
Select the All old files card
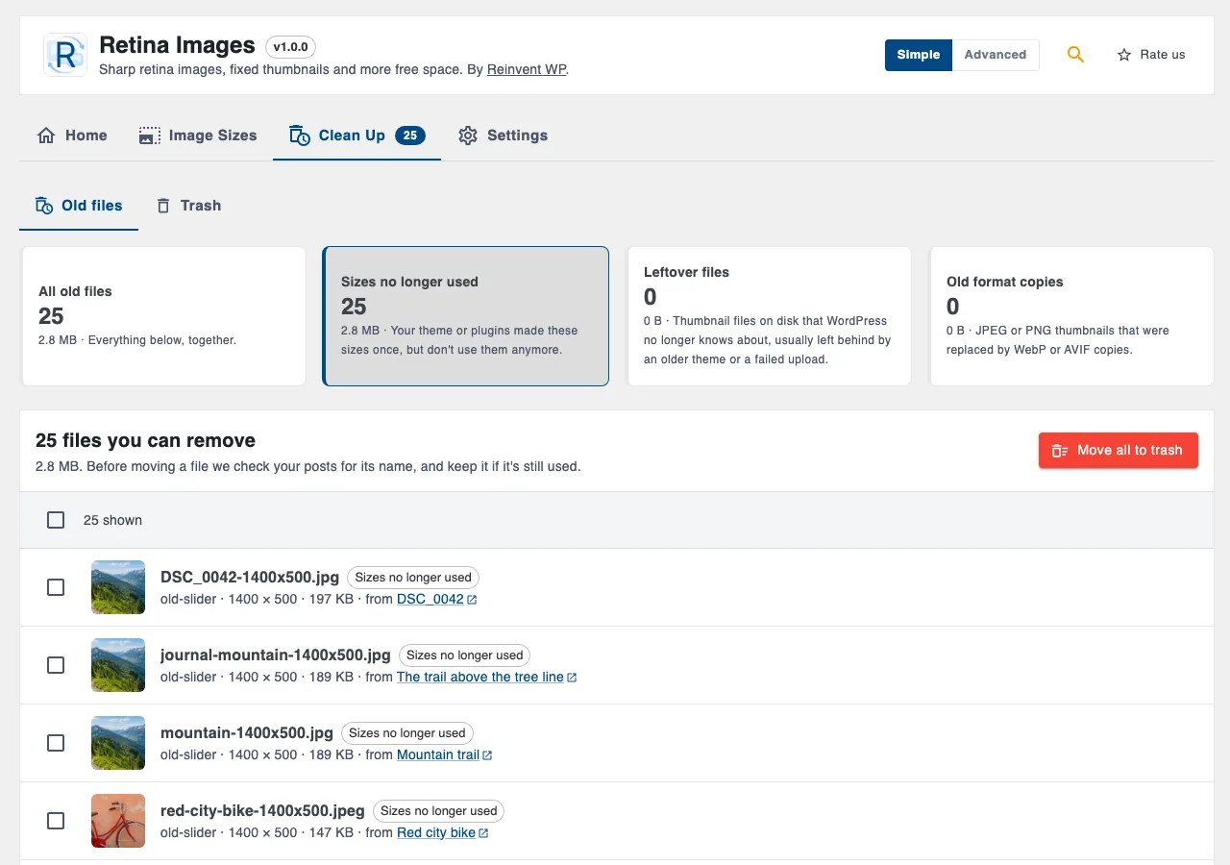(x=164, y=316)
